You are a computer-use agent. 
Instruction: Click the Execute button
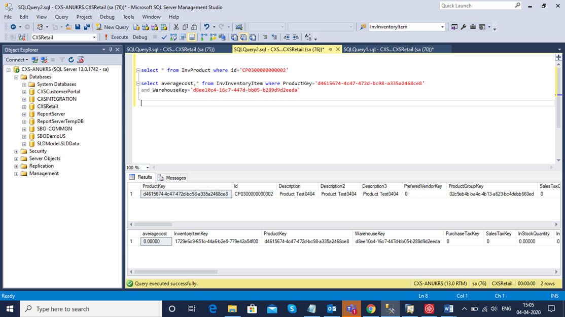[x=116, y=37]
